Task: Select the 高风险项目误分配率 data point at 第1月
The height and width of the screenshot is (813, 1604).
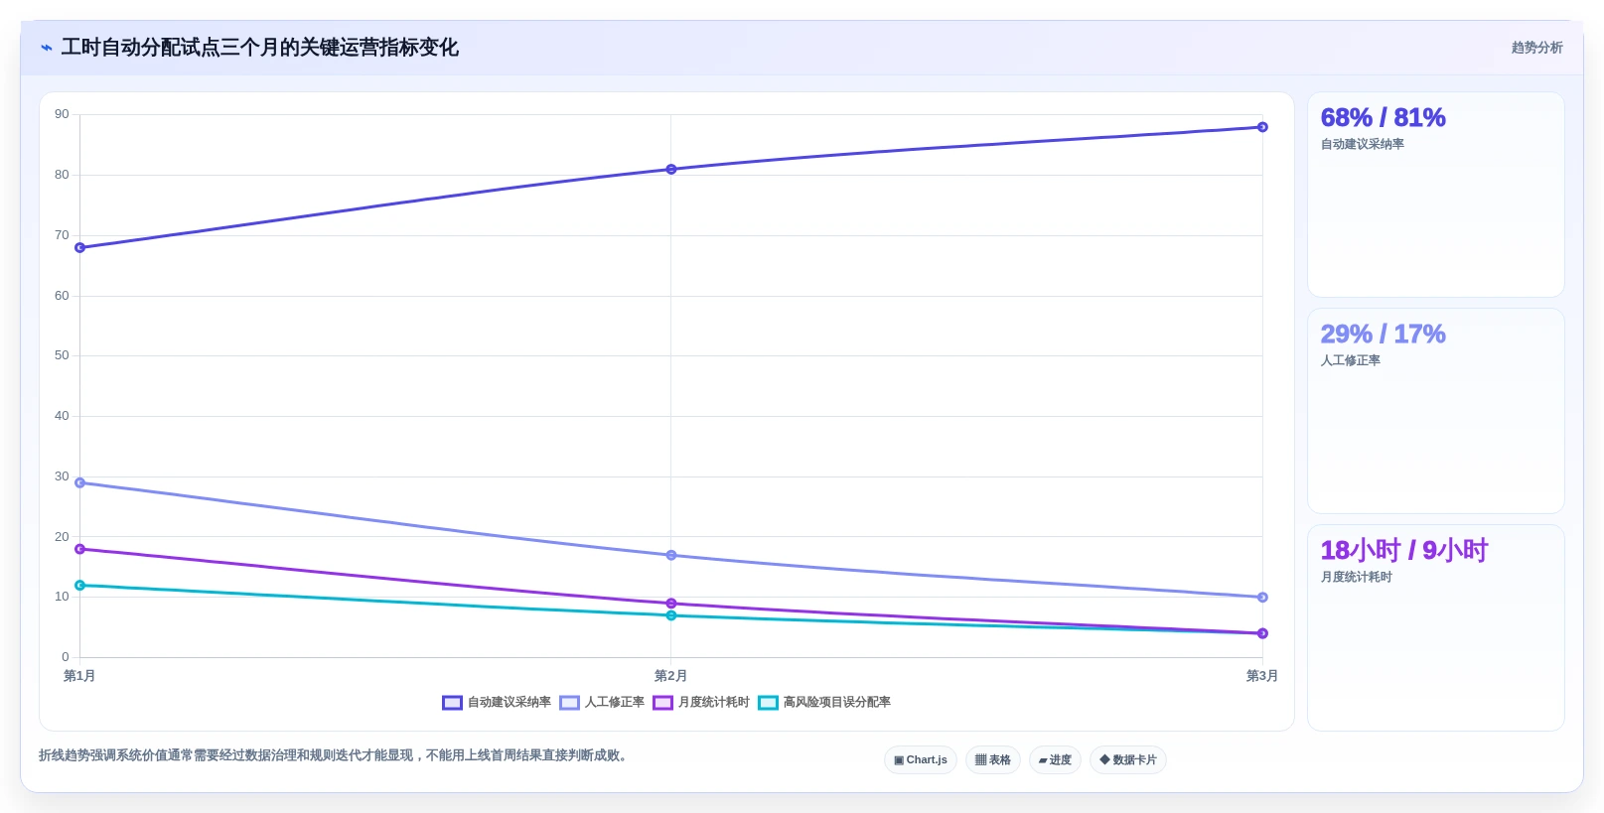Action: click(80, 586)
